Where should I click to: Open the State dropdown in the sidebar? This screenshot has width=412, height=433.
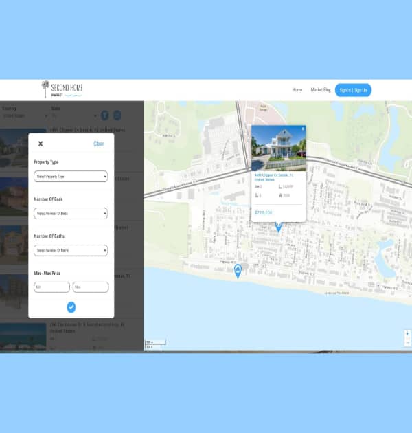(74, 116)
